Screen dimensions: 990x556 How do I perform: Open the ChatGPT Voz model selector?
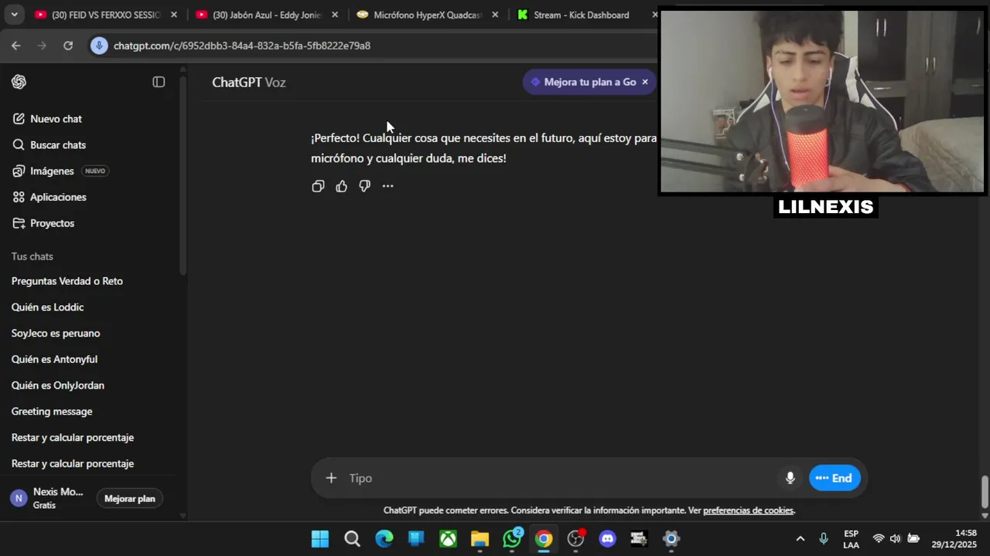point(249,82)
